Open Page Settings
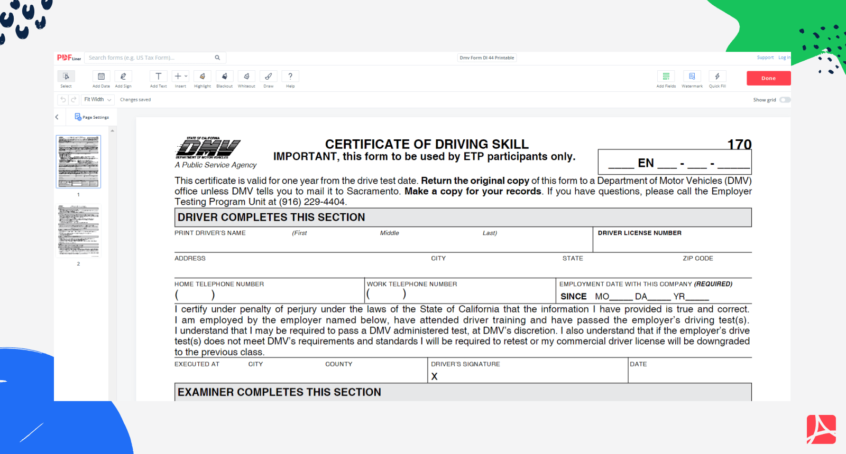Image resolution: width=846 pixels, height=454 pixels. [92, 117]
